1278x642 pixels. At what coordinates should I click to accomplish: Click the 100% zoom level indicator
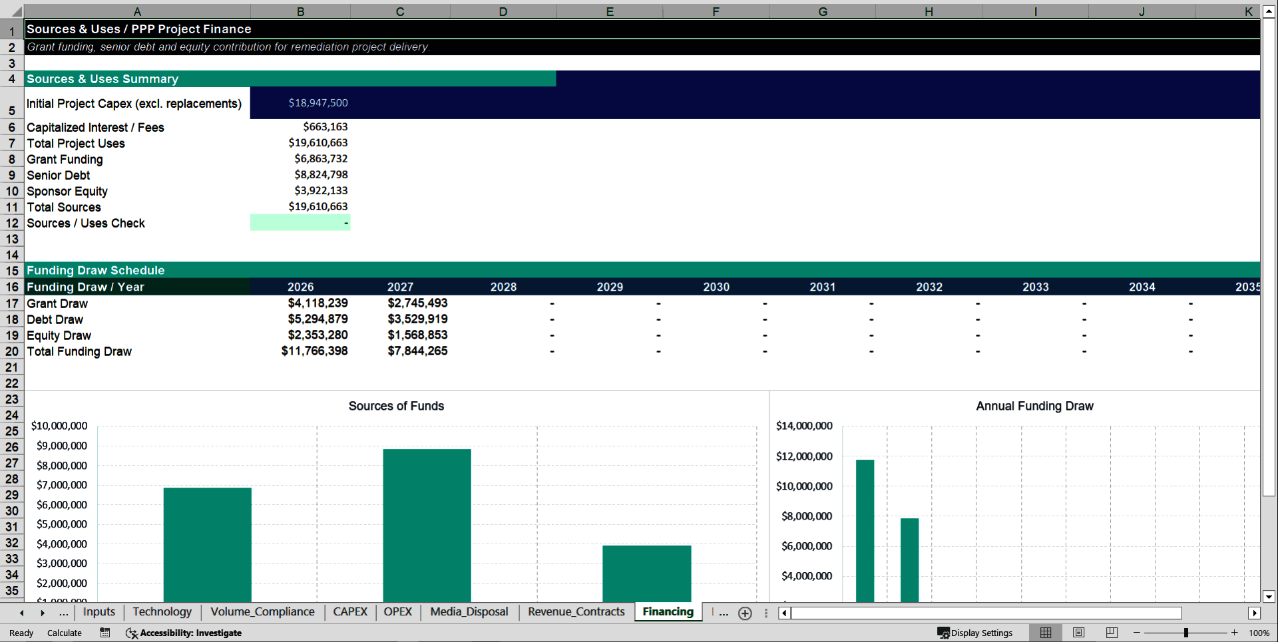1259,633
